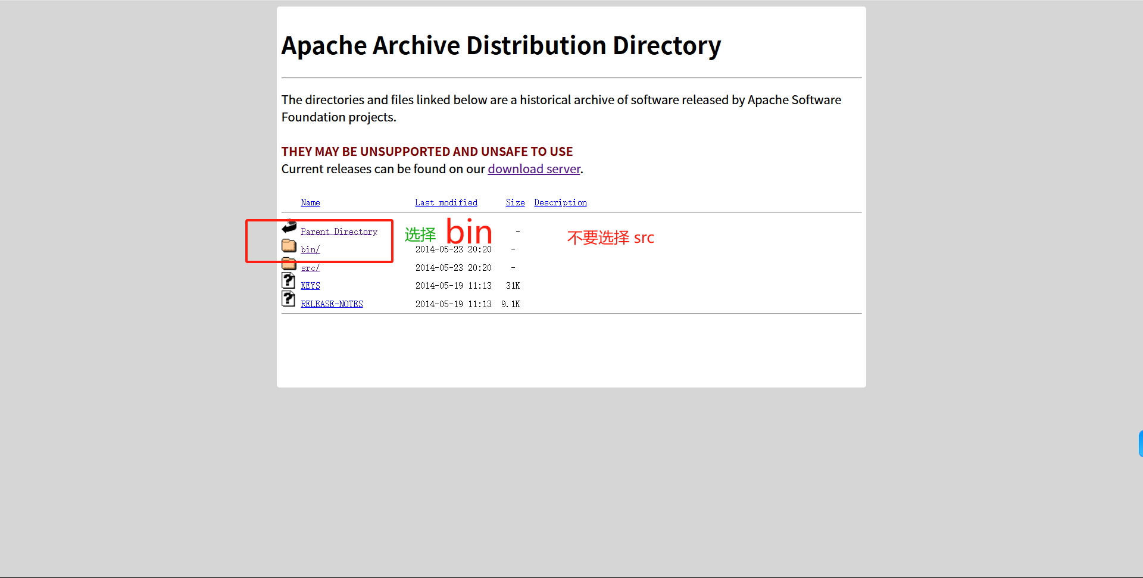The image size is (1143, 578).
Task: Open the KEYS file link
Action: 310,286
